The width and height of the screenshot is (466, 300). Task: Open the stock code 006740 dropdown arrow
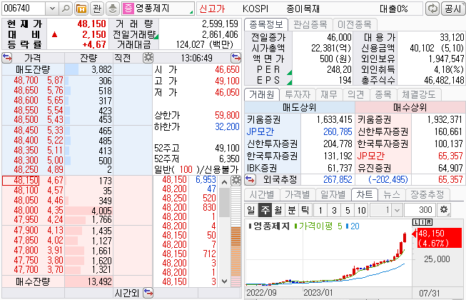click(x=52, y=9)
